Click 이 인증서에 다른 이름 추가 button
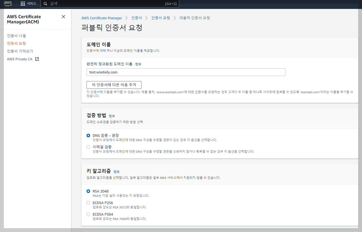 114,85
